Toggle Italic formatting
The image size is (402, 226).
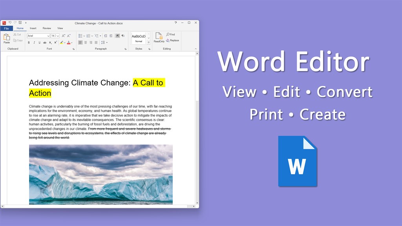[x=34, y=42]
